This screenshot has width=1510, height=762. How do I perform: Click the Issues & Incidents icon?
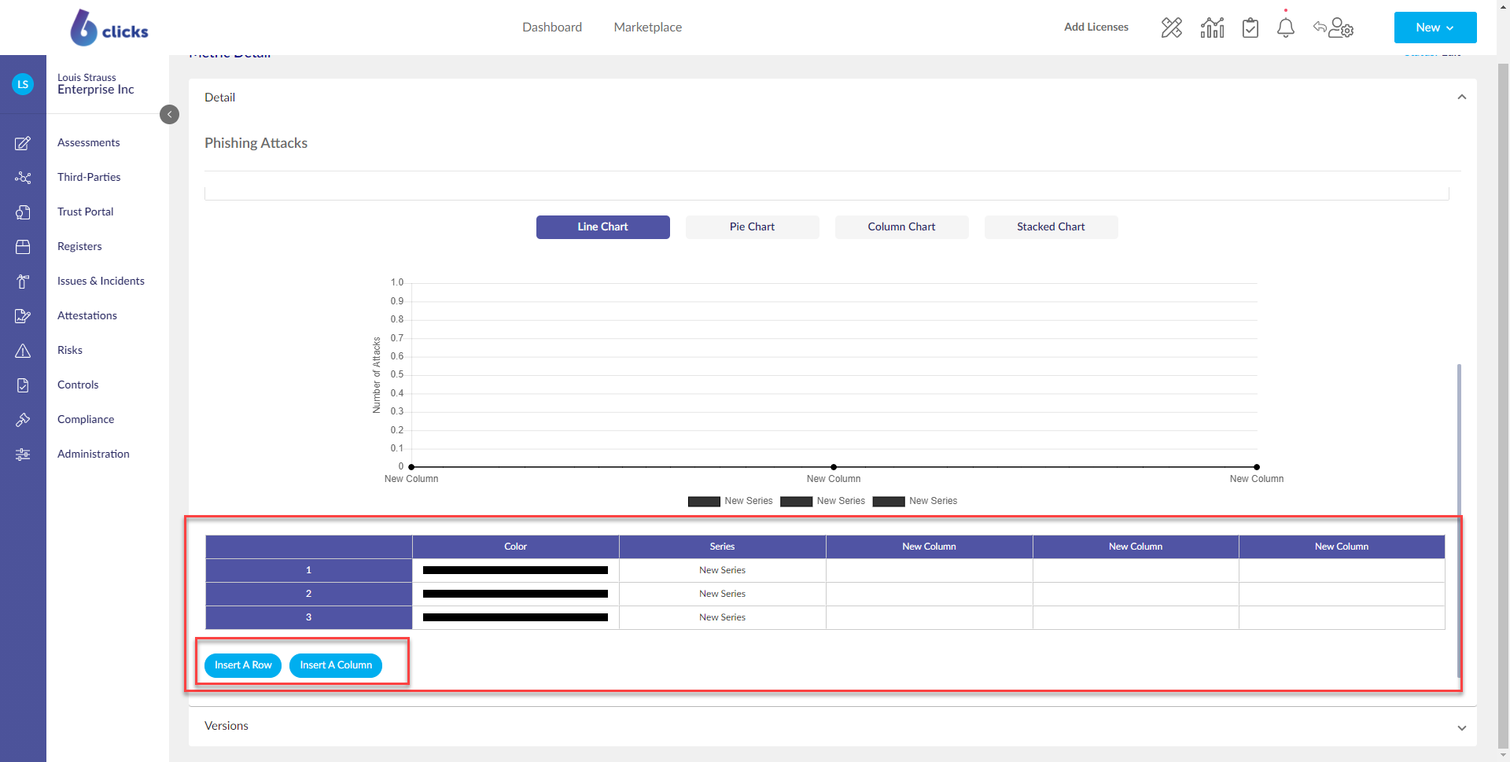(x=23, y=282)
